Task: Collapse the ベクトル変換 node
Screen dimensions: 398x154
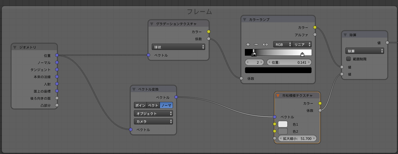Action: (134, 89)
